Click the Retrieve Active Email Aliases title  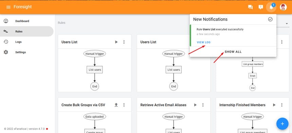pos(163,105)
